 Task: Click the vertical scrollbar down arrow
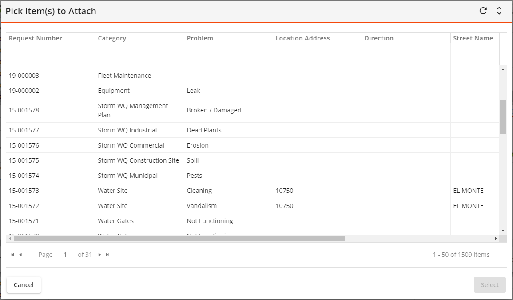click(503, 231)
